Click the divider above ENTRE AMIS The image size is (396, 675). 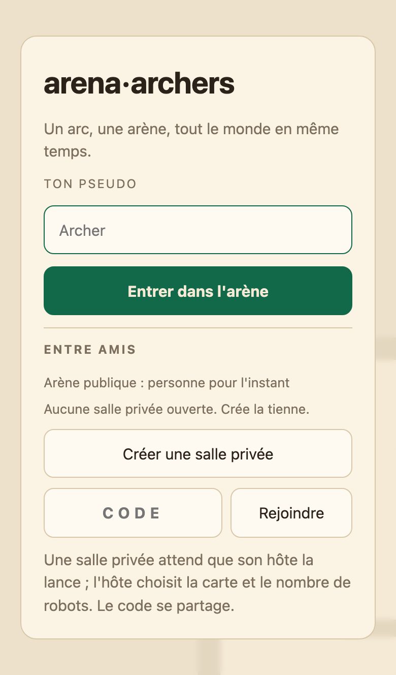[x=198, y=328]
